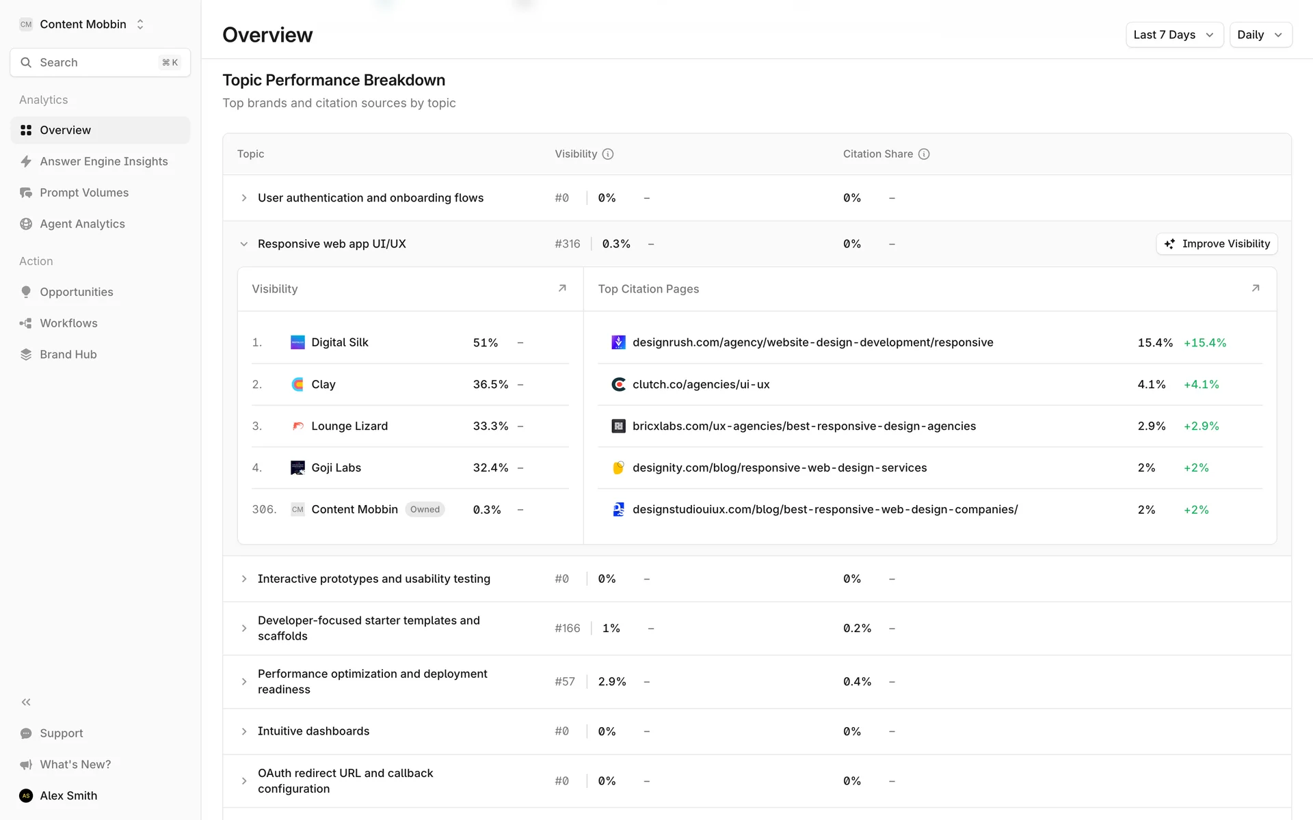
Task: Open the Daily interval dropdown
Action: tap(1260, 35)
